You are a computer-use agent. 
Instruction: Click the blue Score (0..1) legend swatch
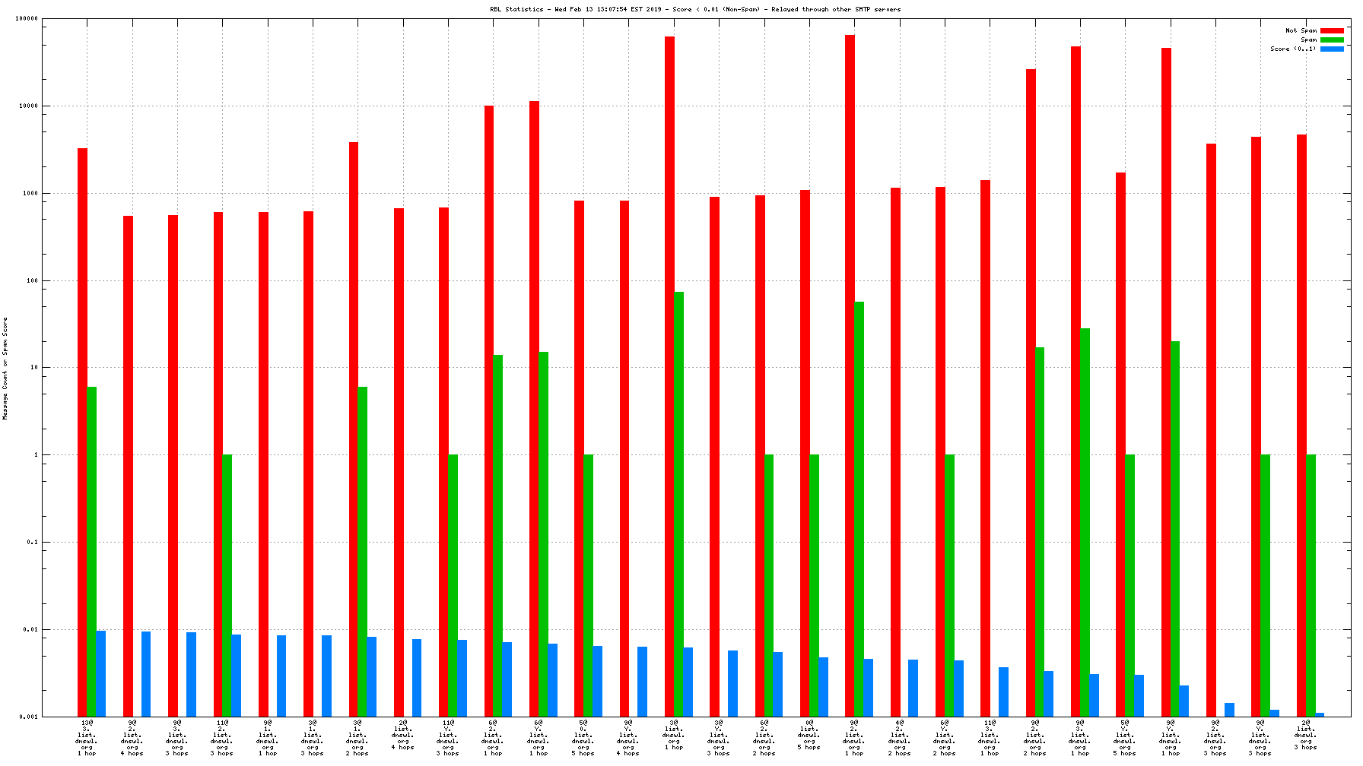1332,49
